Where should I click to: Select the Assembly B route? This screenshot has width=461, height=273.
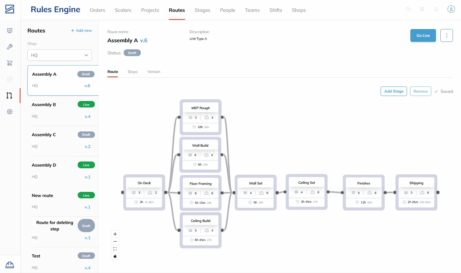click(x=63, y=110)
